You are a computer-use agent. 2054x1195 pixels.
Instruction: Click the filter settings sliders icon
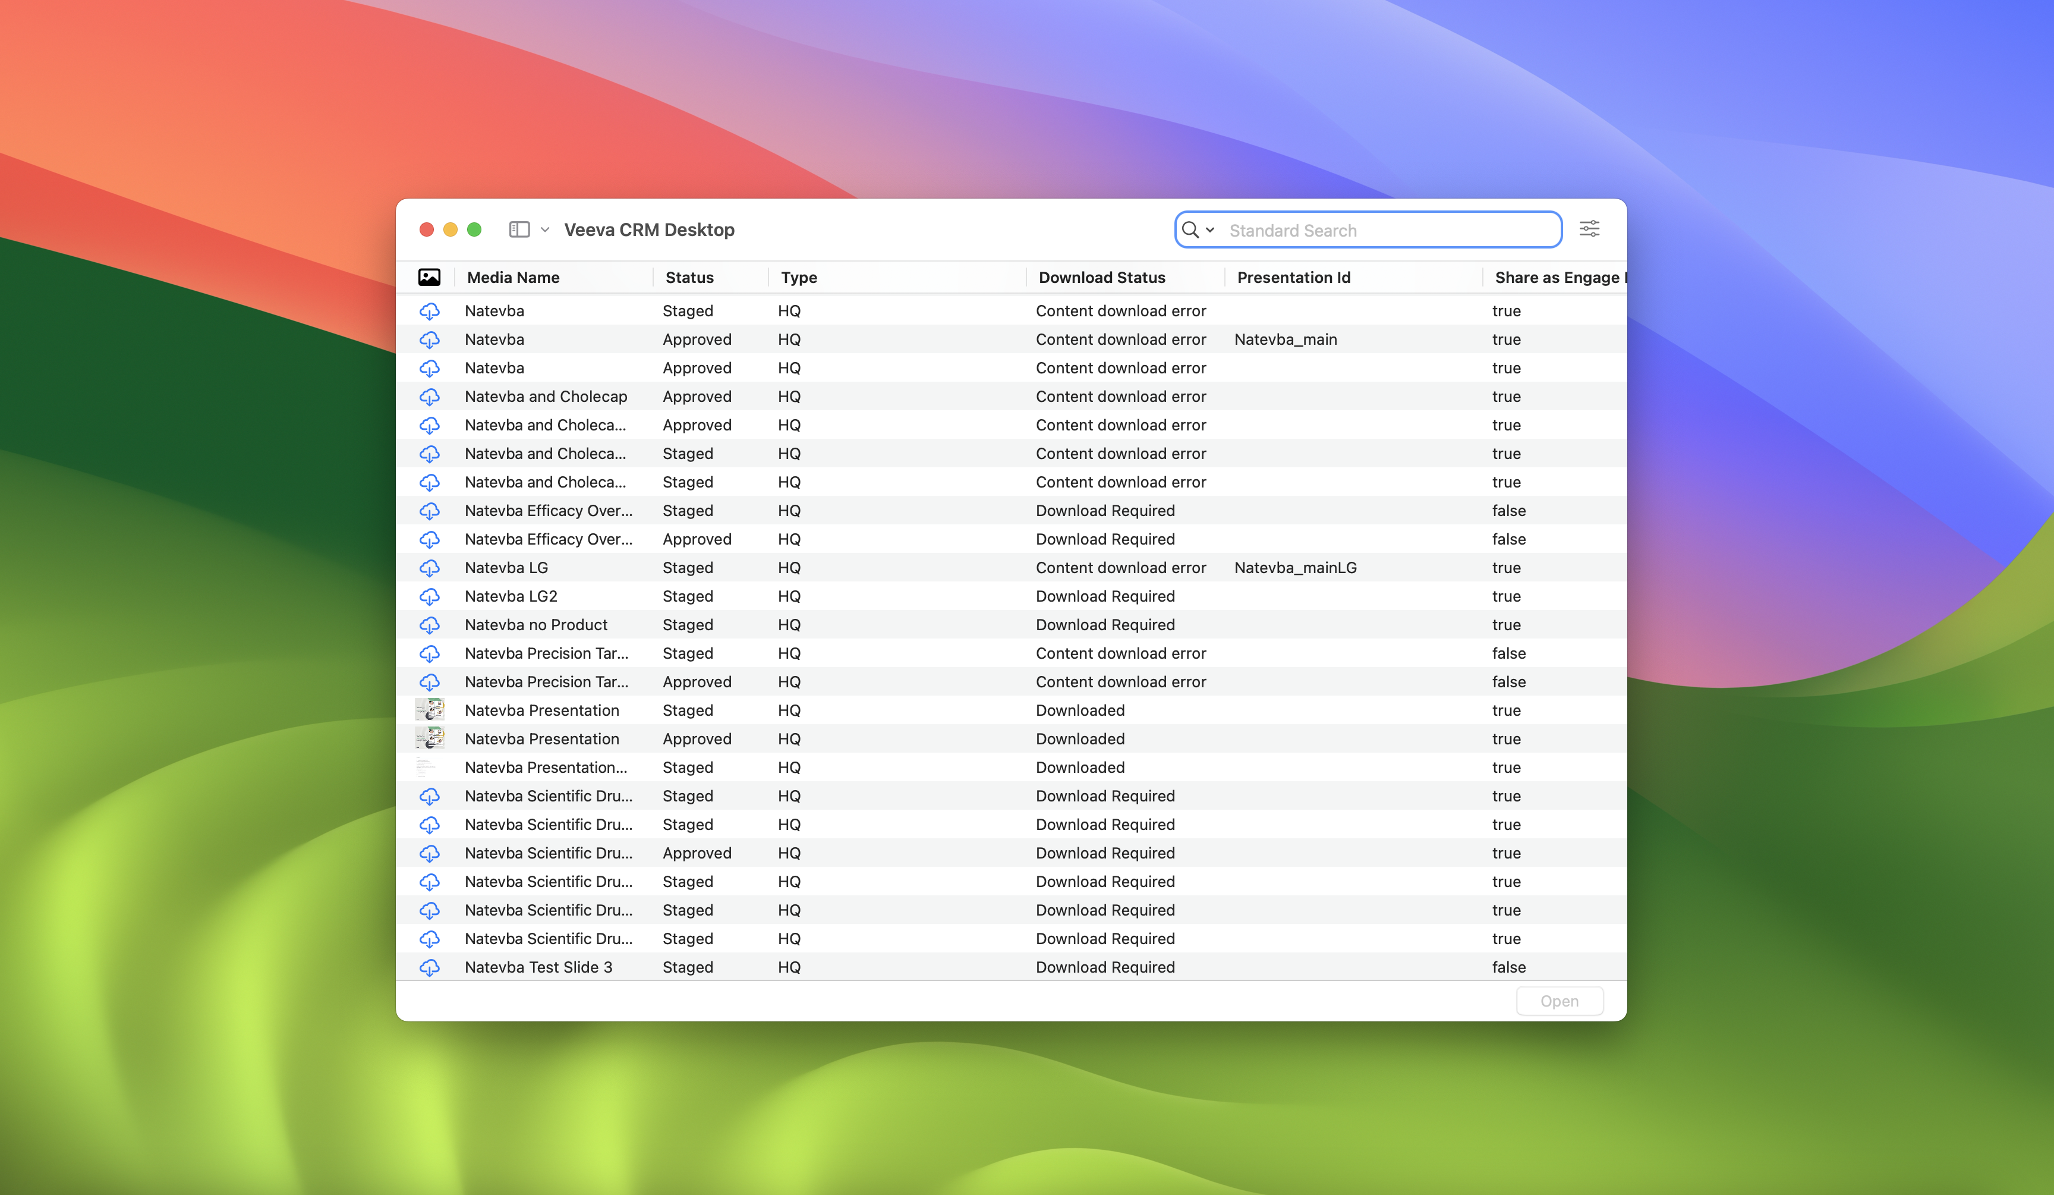point(1589,229)
